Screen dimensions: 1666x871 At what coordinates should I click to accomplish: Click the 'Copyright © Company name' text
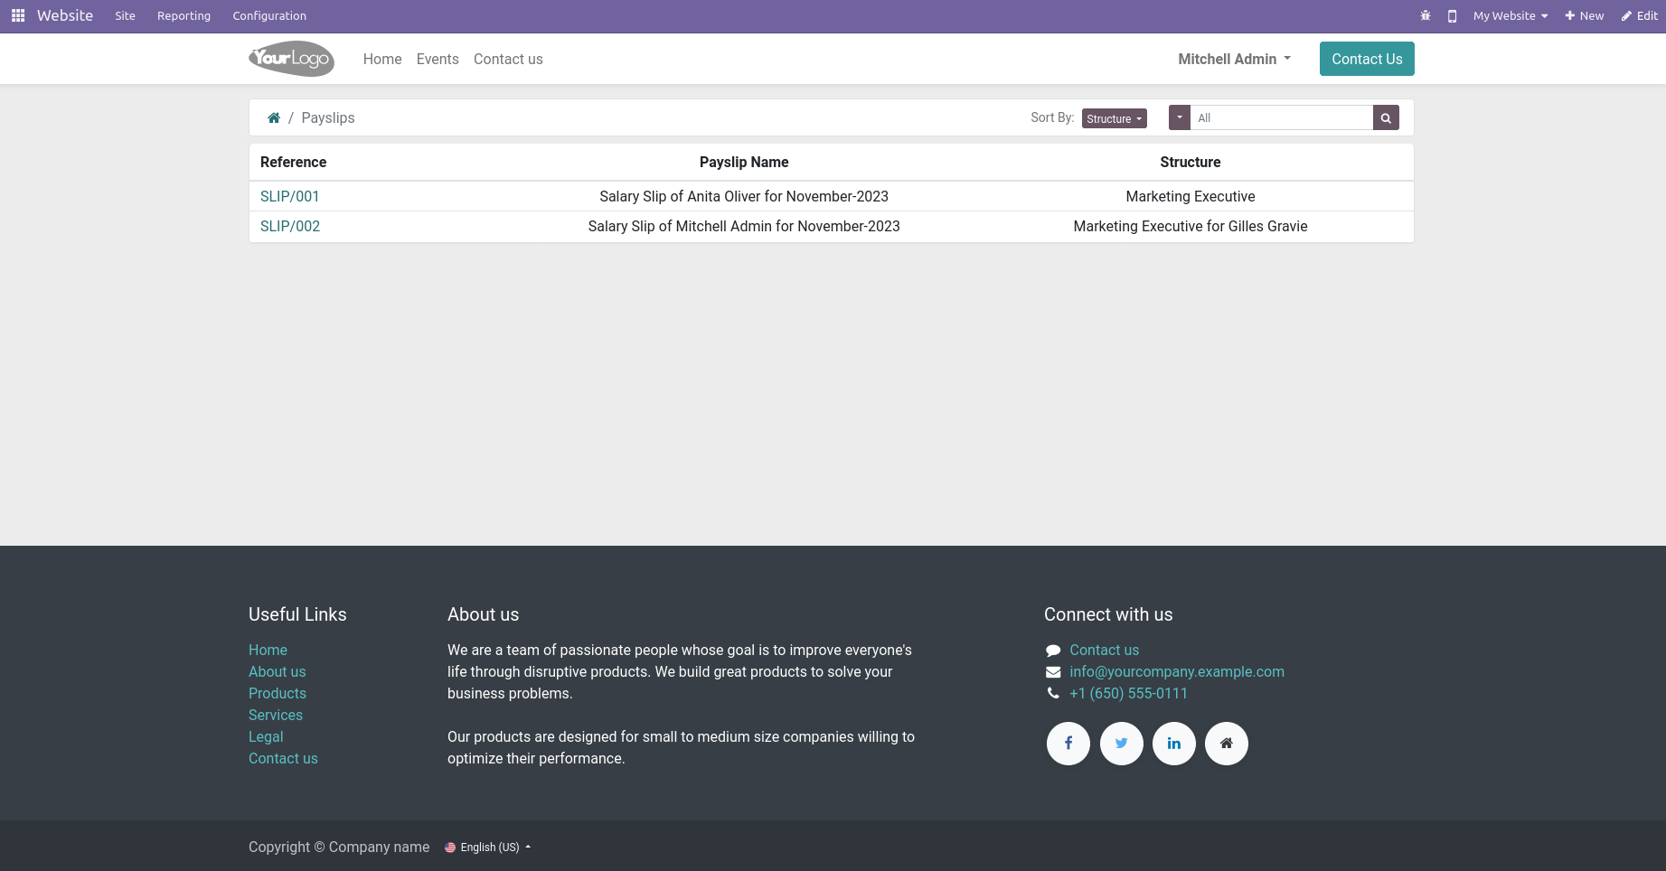339,847
